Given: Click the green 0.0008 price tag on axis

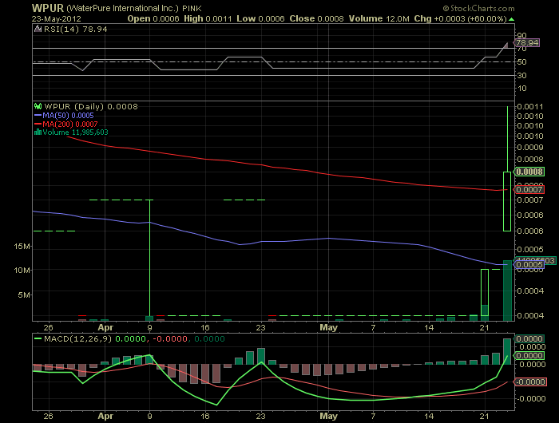Looking at the screenshot, I should click(529, 172).
